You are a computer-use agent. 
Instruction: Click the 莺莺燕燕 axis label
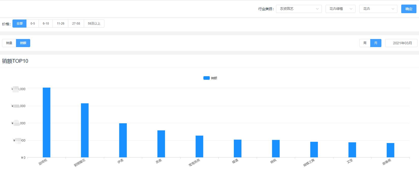tap(194, 163)
